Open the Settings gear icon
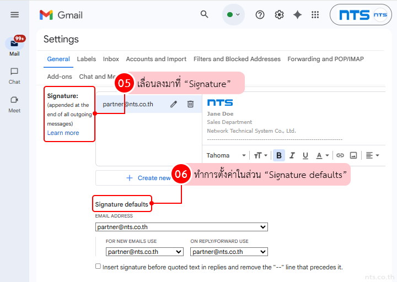The image size is (397, 282). 279,15
